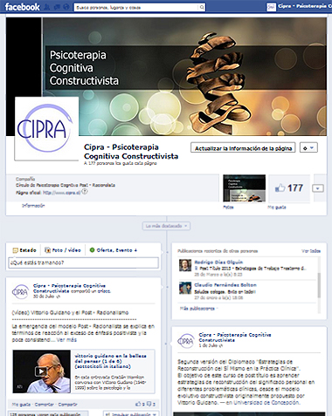Open the Fotos thumbnail box
The height and width of the screenshot is (416, 332).
click(244, 188)
